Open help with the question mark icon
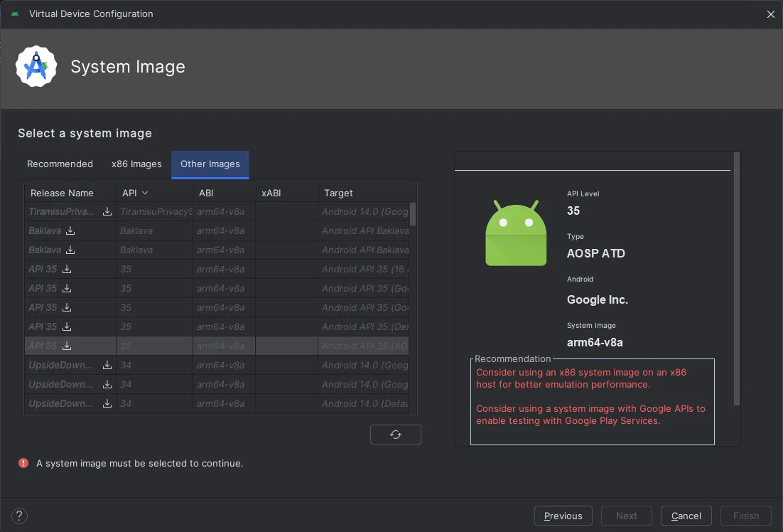The width and height of the screenshot is (783, 532). 19,516
